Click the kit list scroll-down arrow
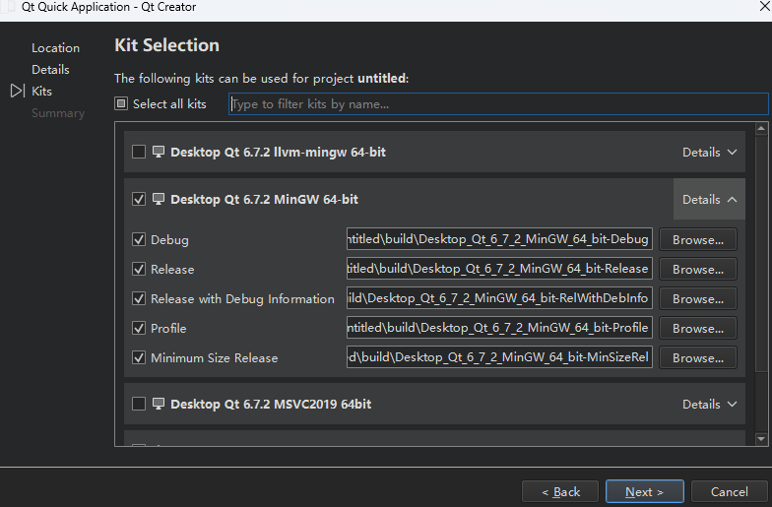The image size is (772, 507). [x=761, y=439]
